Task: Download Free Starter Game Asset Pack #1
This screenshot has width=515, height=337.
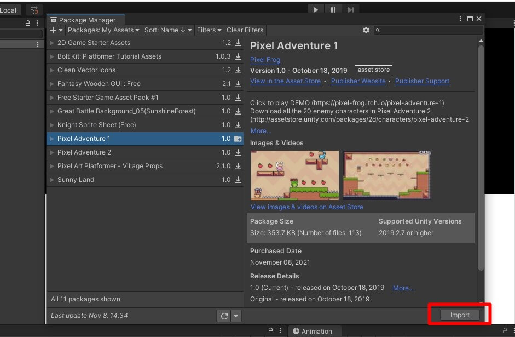Action: pyautogui.click(x=238, y=98)
